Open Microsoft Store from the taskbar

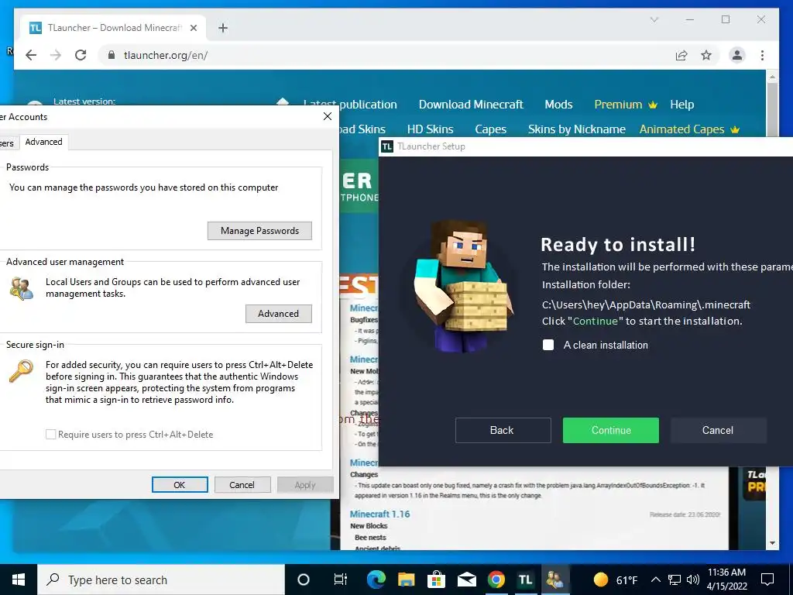click(436, 580)
